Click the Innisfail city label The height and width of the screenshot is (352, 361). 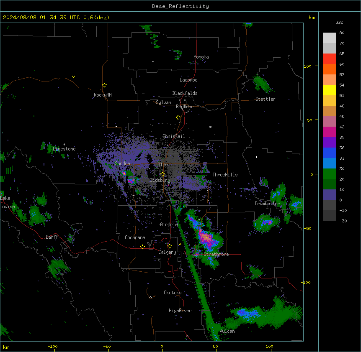pos(174,136)
